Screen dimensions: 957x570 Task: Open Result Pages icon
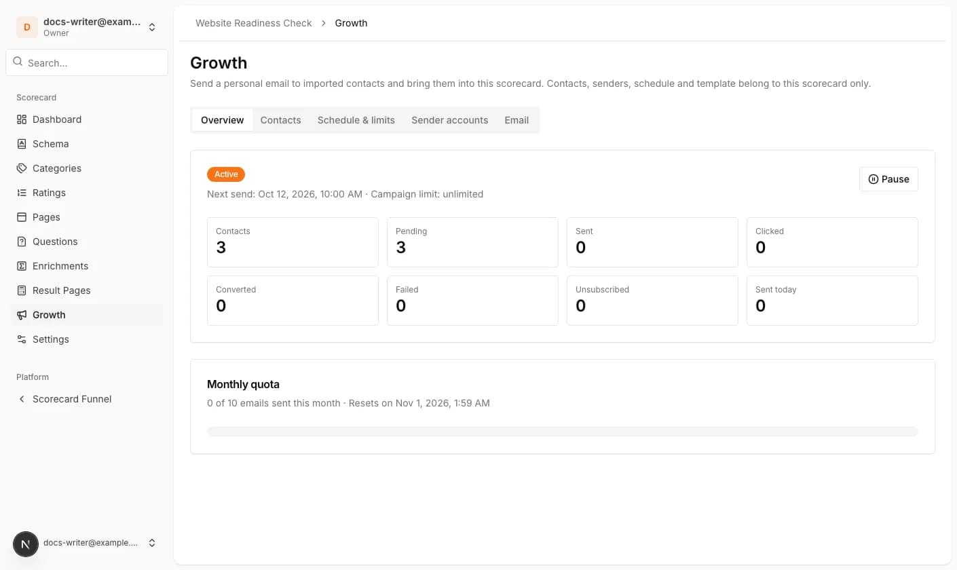tap(22, 290)
